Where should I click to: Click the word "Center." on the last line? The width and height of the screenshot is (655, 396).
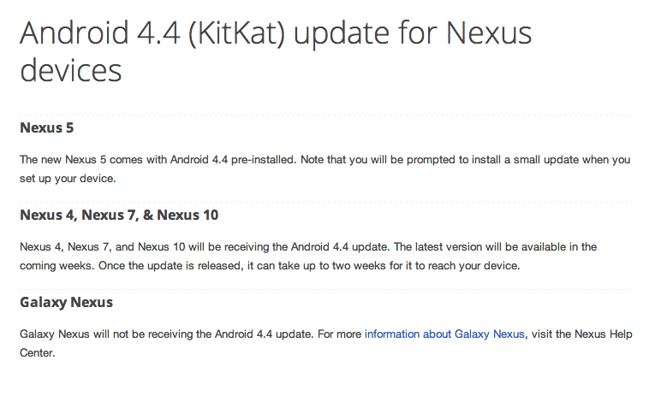[38, 352]
